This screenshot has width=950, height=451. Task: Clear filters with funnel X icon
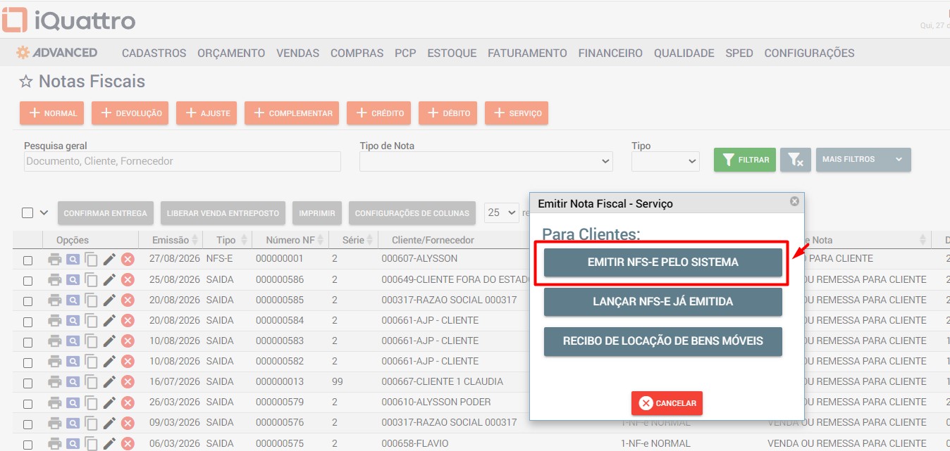pyautogui.click(x=796, y=160)
